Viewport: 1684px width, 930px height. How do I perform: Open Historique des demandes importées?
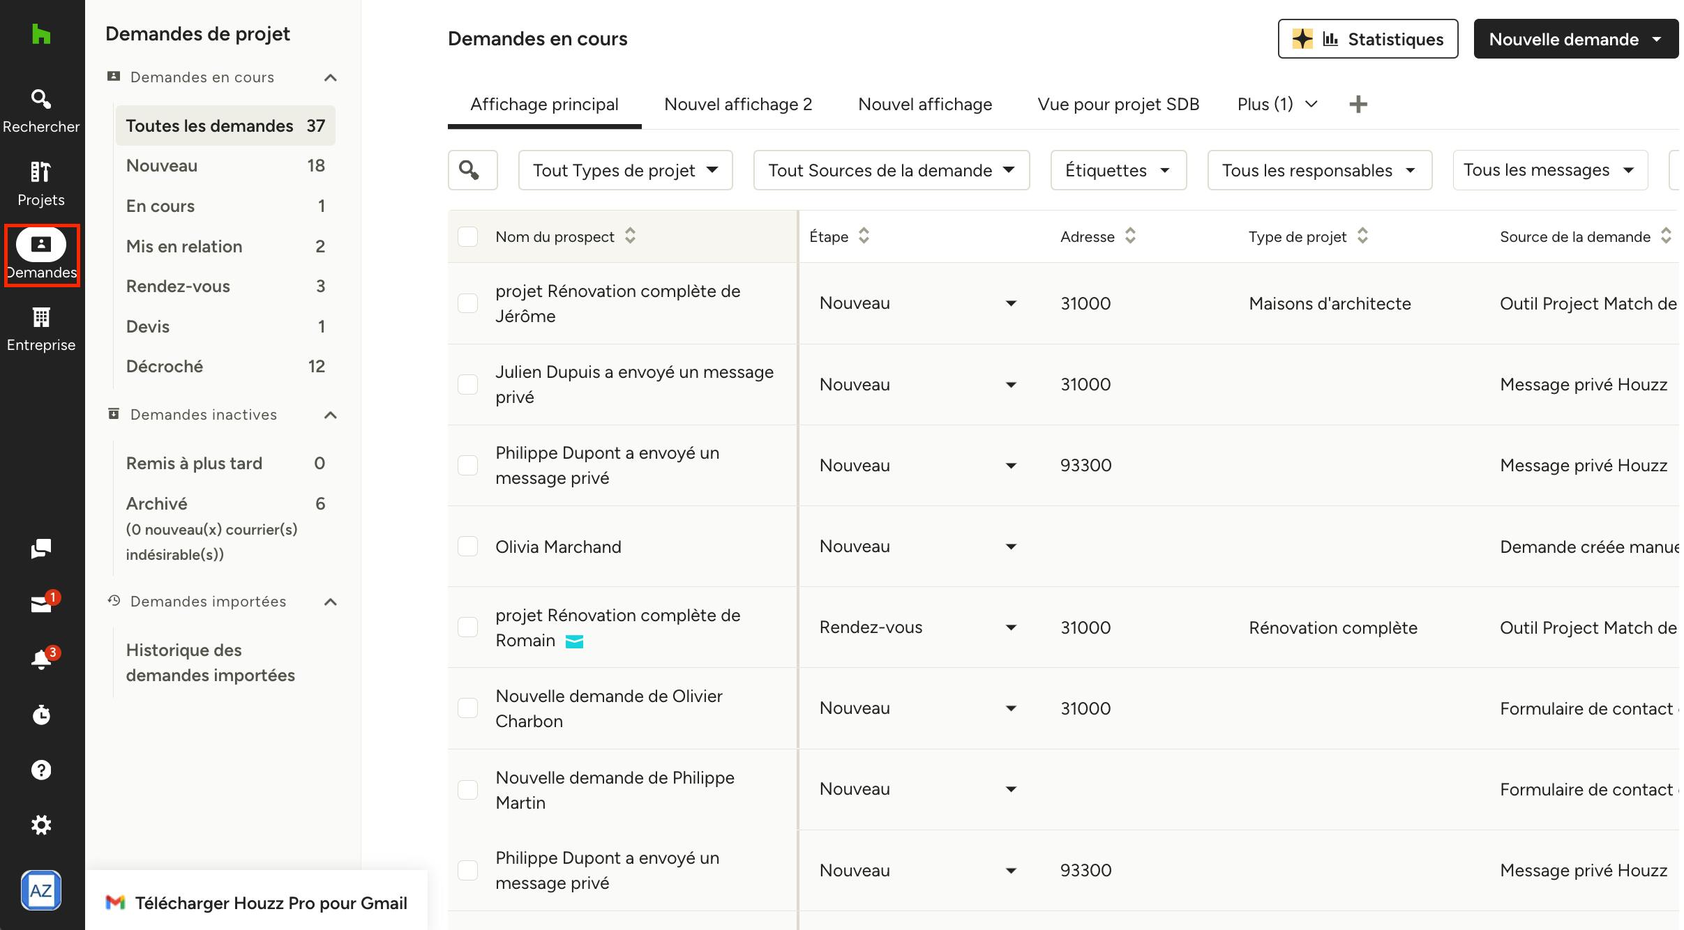210,662
